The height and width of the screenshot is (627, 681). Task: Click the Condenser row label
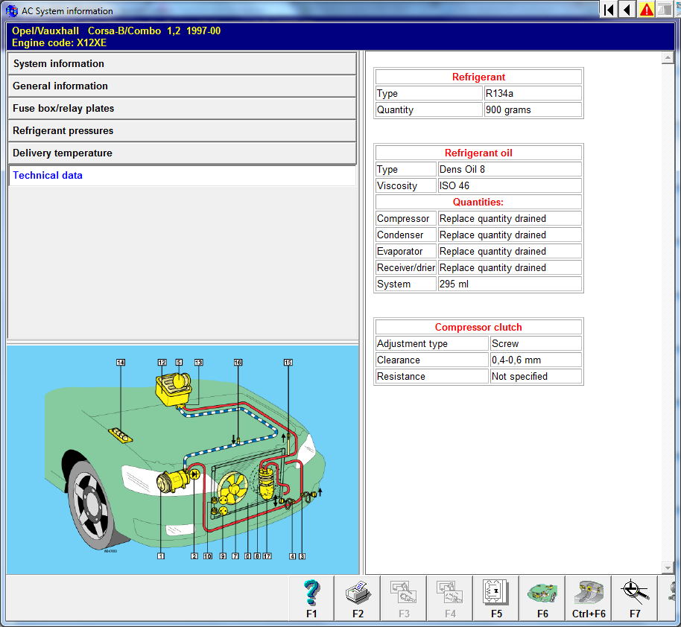pos(405,235)
